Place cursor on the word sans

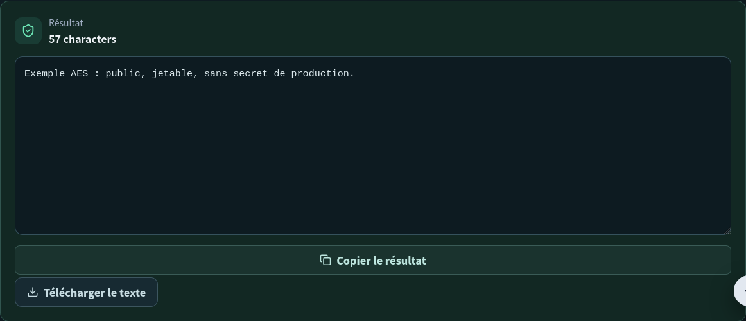pos(216,74)
